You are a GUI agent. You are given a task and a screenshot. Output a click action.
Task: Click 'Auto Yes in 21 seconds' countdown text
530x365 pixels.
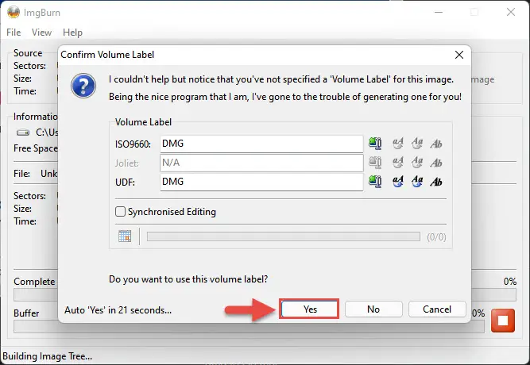(x=118, y=310)
